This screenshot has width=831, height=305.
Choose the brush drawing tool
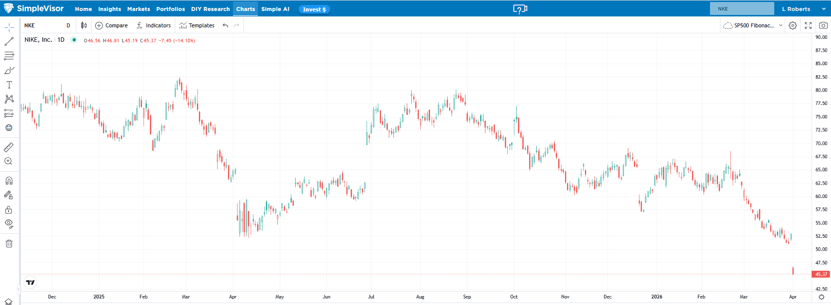(x=9, y=71)
